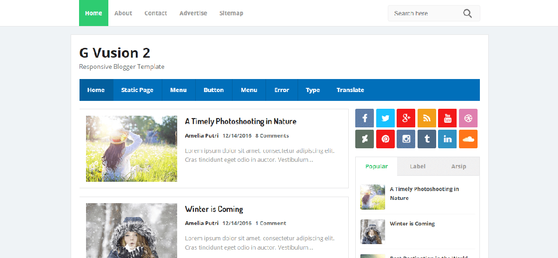Switch to the Label tab

click(418, 166)
